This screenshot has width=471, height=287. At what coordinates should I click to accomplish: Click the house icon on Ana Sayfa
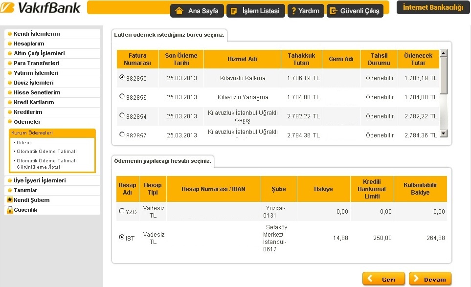[179, 11]
